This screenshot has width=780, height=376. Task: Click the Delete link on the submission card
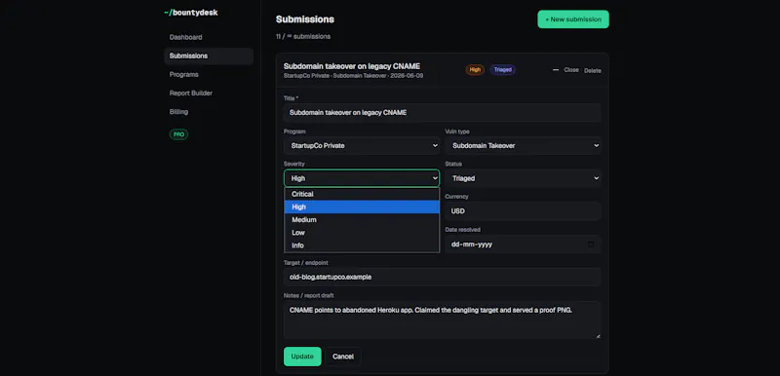coord(593,70)
